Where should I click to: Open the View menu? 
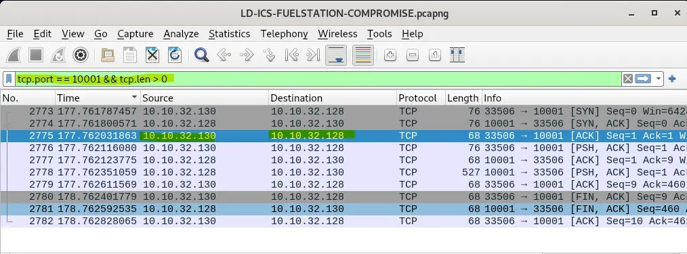click(x=72, y=34)
